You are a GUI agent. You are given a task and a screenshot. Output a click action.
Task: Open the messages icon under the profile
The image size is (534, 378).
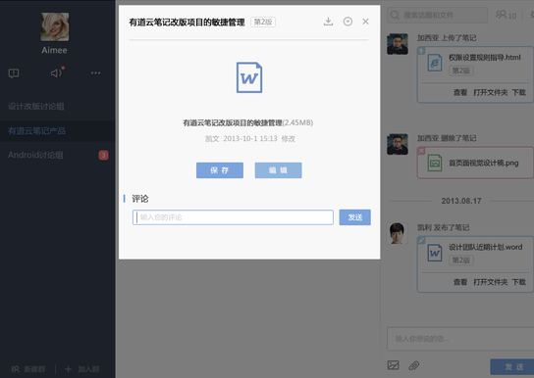tap(14, 73)
